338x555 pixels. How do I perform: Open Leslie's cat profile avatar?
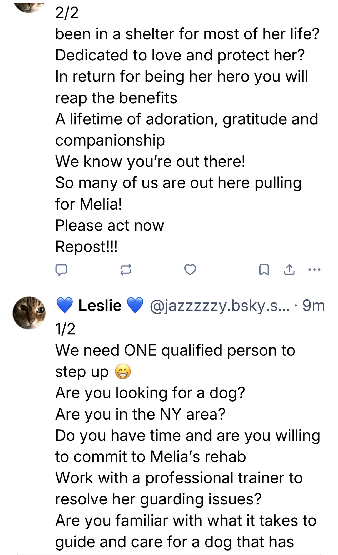coord(29,313)
